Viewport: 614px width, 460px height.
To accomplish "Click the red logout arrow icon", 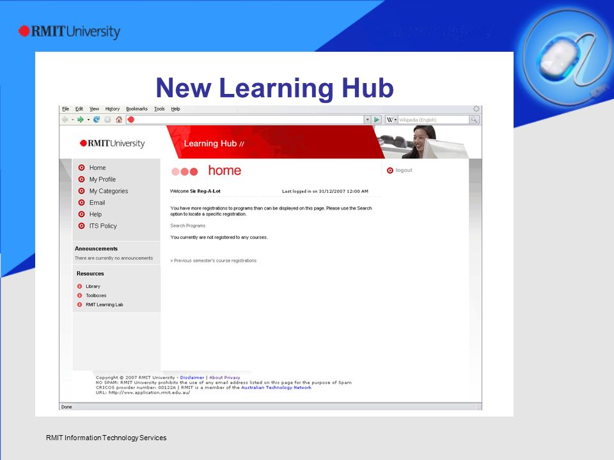I will (390, 171).
